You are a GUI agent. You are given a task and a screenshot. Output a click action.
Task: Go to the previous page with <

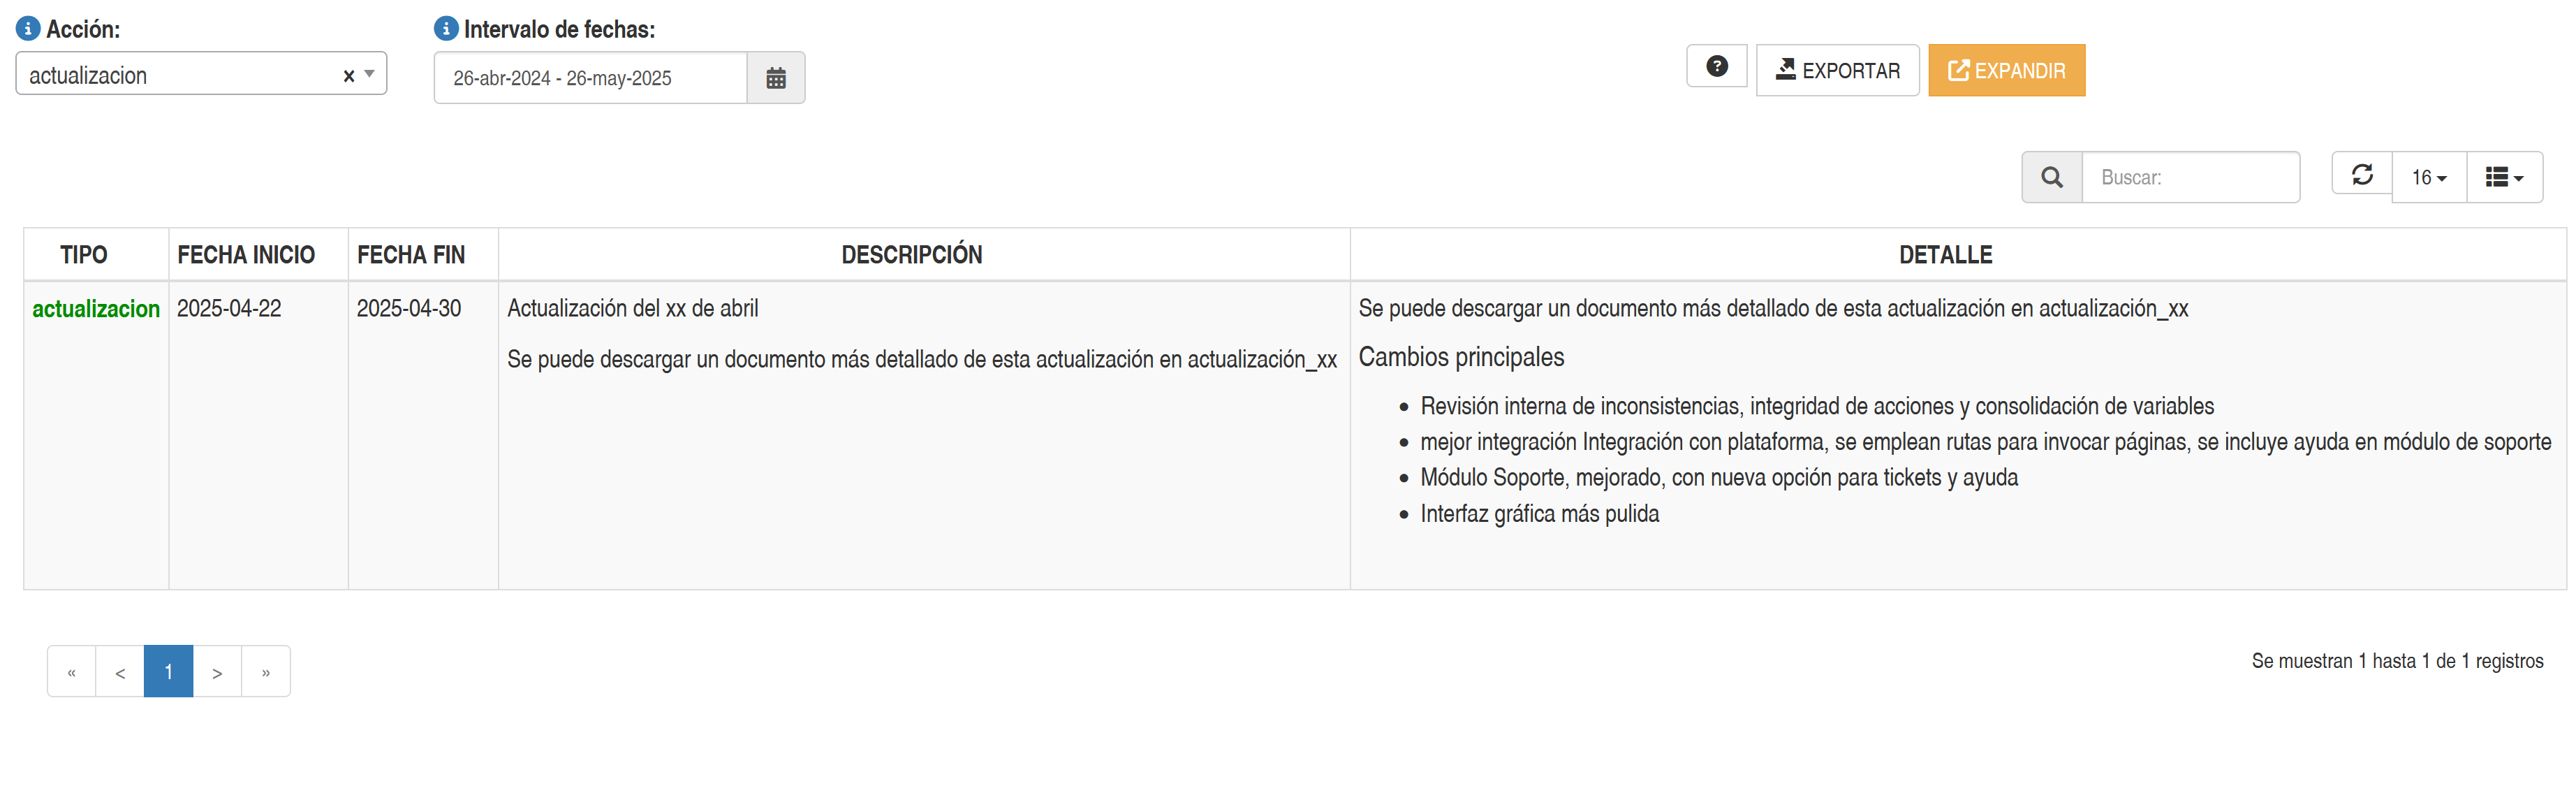(120, 672)
